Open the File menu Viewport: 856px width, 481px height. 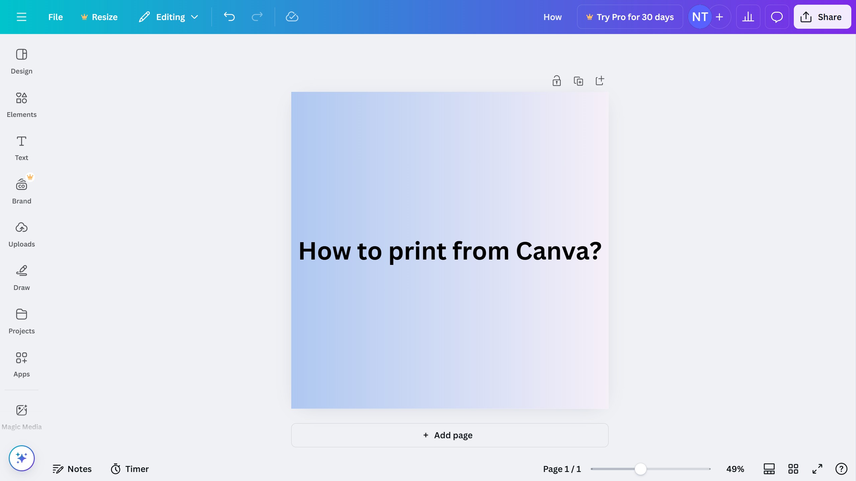[x=55, y=17]
